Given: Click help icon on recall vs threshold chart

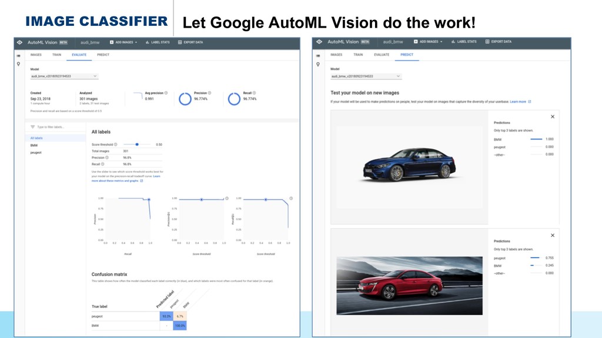Looking at the screenshot, I should (291, 198).
